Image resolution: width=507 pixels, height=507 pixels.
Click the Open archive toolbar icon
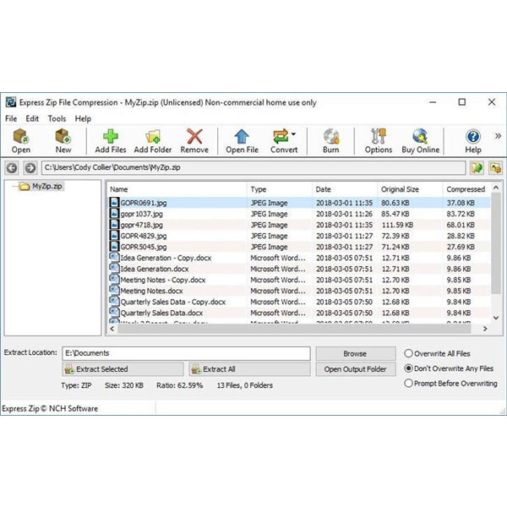coord(21,140)
